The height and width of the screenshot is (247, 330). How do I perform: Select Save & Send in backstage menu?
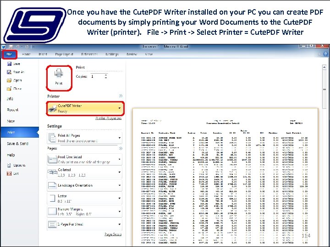17,144
